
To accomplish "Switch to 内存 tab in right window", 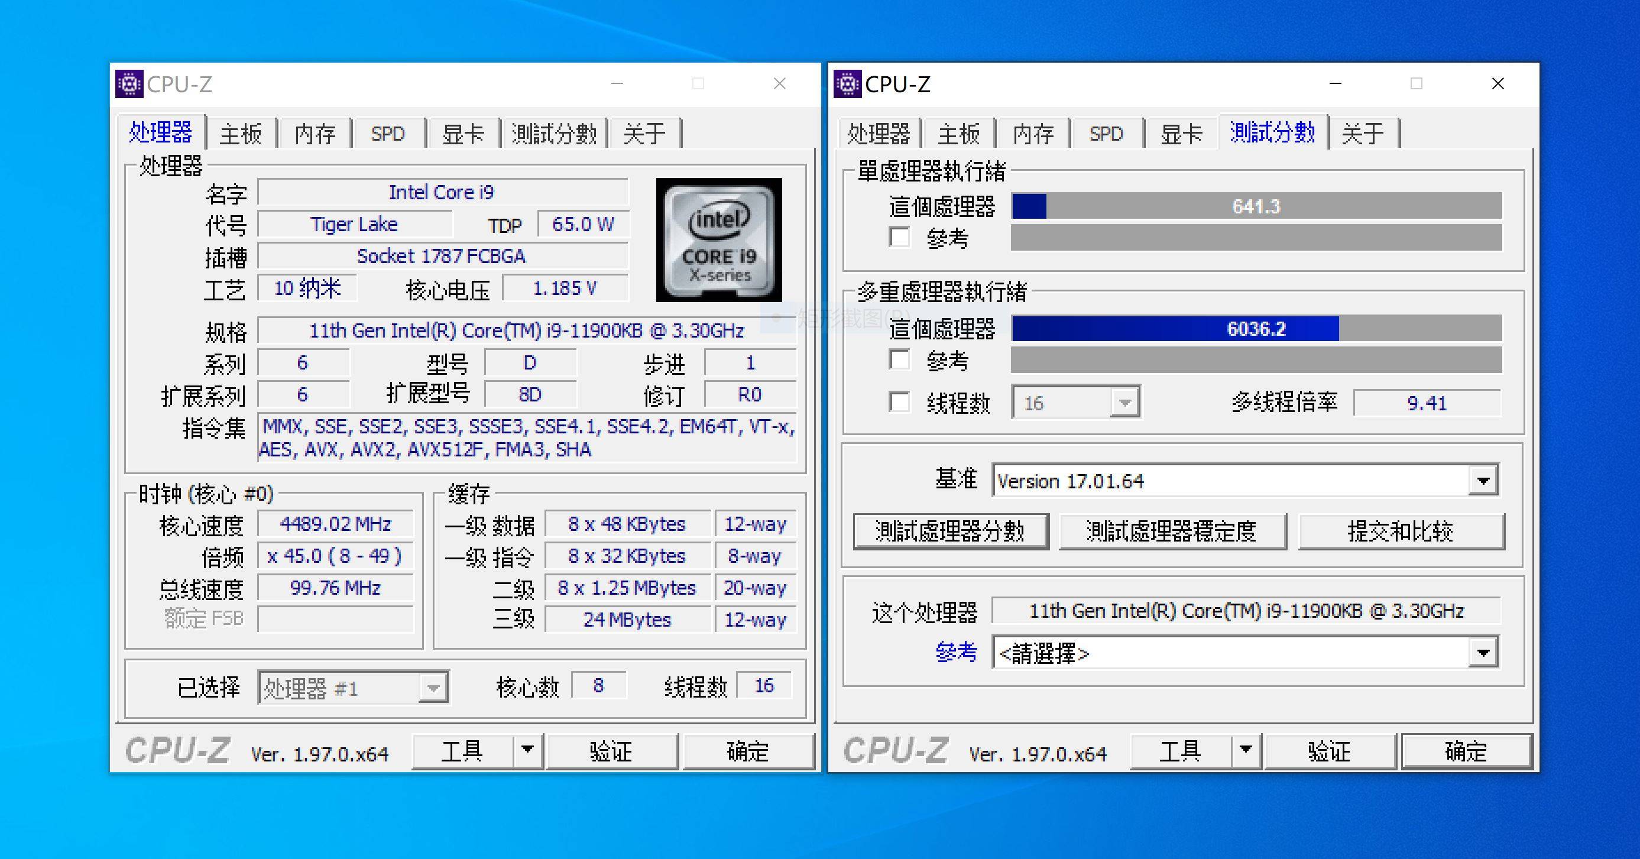I will click(x=1033, y=134).
